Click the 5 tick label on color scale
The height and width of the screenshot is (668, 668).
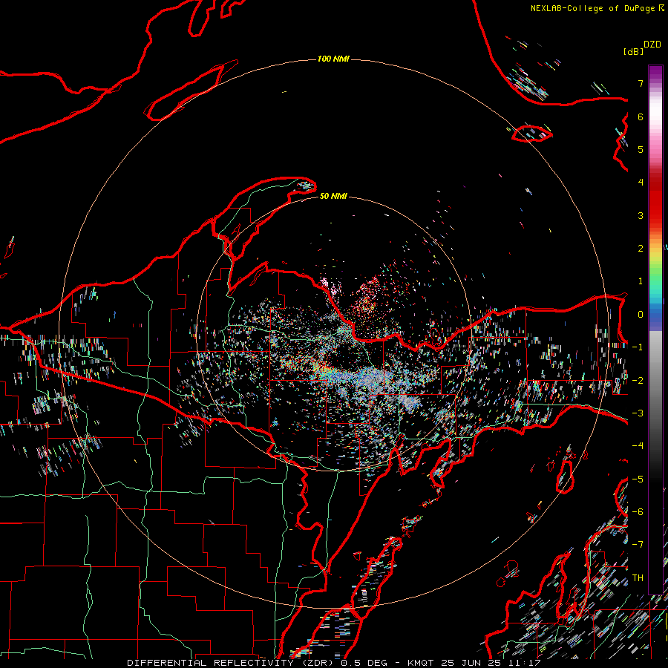641,149
